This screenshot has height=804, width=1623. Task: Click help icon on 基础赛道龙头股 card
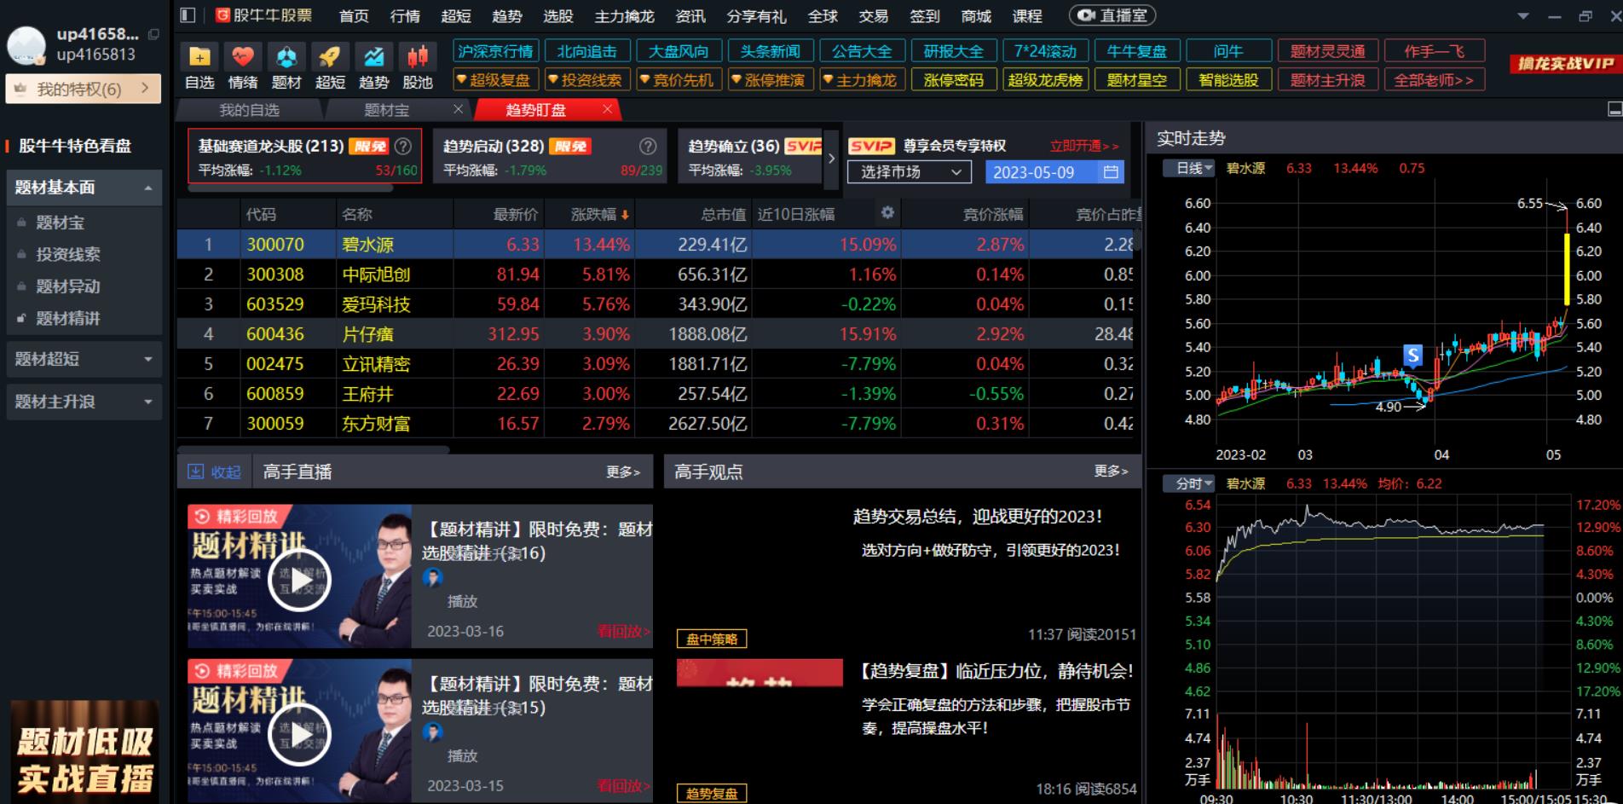tap(403, 146)
